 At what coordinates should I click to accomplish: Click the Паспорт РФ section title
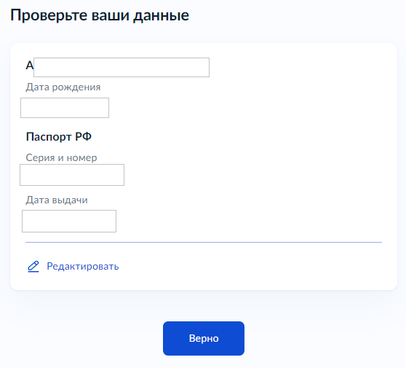[59, 137]
